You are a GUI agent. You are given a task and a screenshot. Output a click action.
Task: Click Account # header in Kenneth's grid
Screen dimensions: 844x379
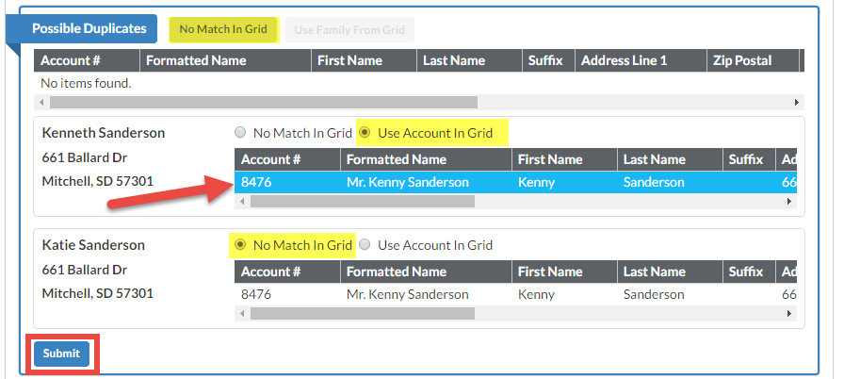click(271, 159)
